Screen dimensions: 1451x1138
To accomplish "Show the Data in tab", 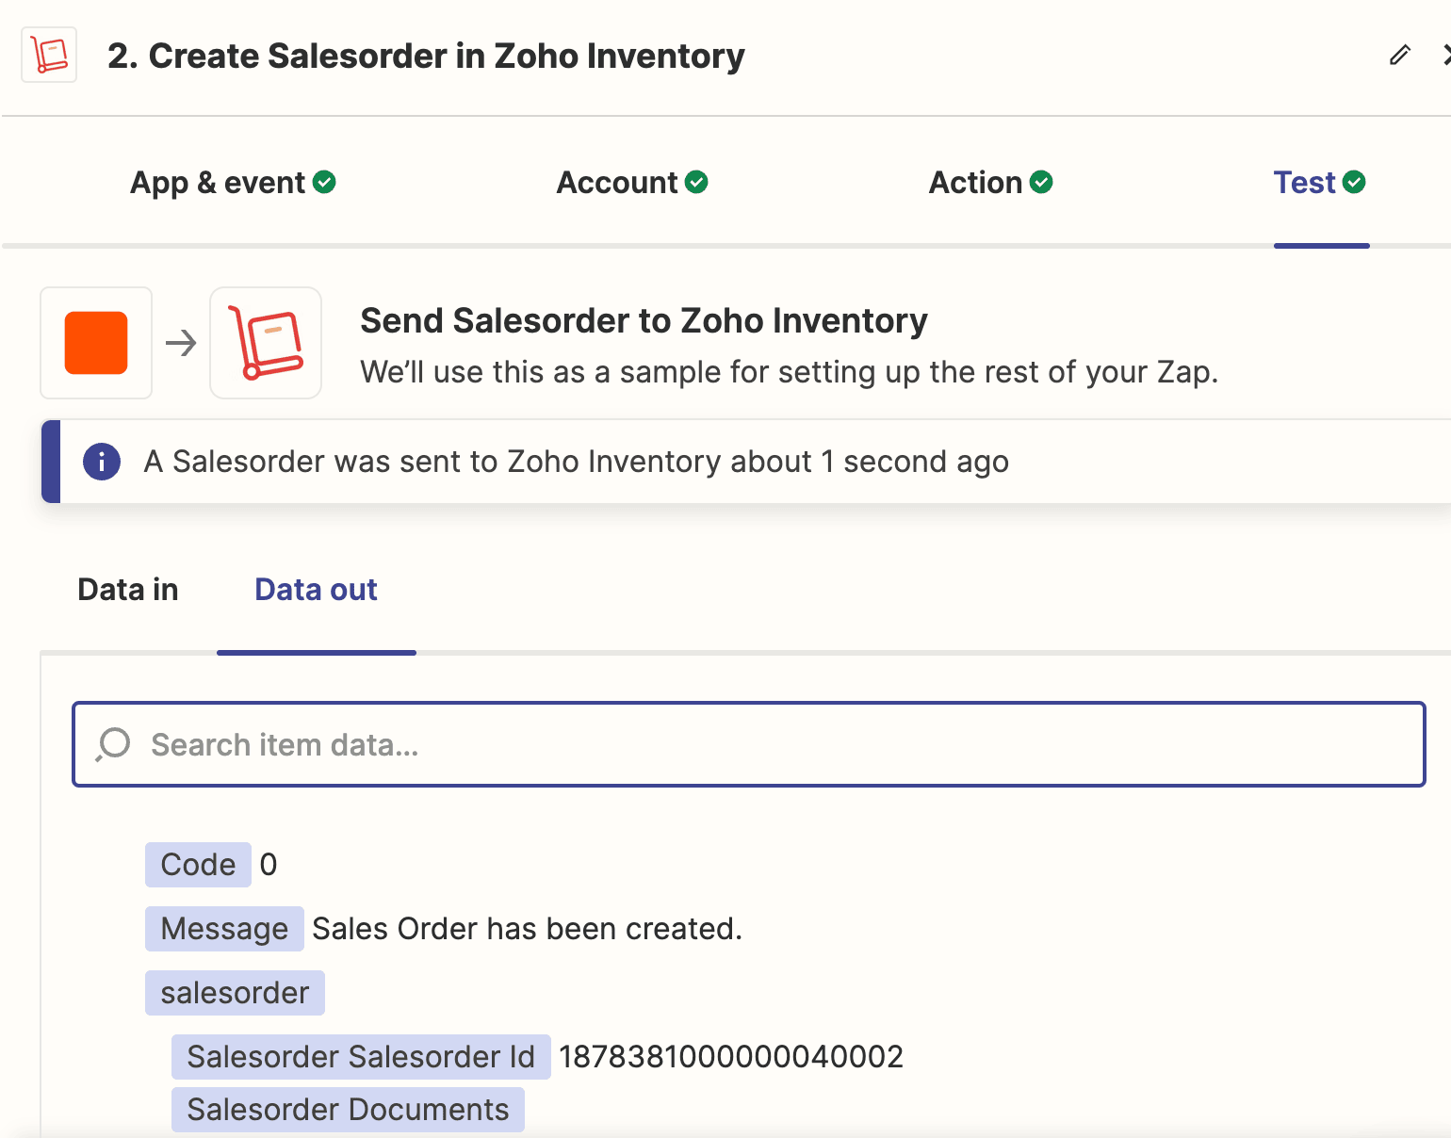I will [x=128, y=590].
